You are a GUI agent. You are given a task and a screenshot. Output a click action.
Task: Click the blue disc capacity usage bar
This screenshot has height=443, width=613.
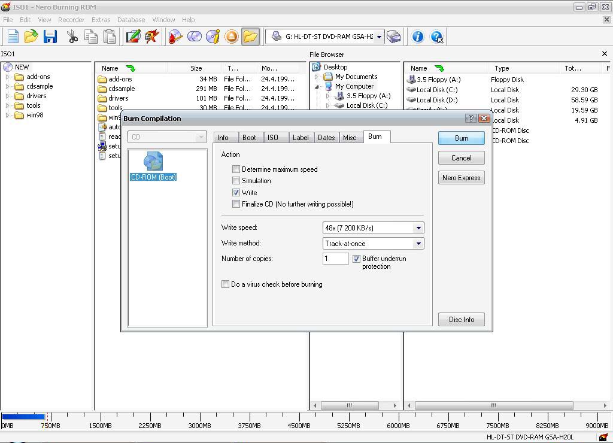coord(23,417)
